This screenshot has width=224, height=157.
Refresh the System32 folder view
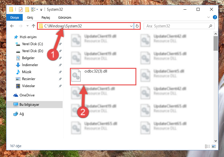(137, 26)
